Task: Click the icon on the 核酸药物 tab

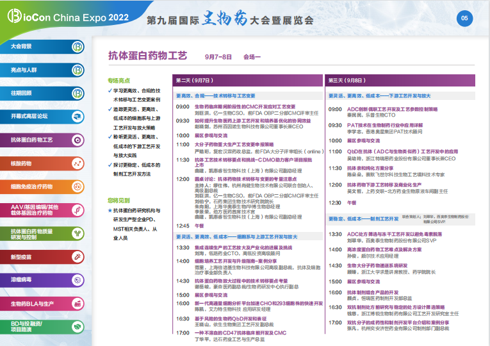Action: click(x=78, y=163)
